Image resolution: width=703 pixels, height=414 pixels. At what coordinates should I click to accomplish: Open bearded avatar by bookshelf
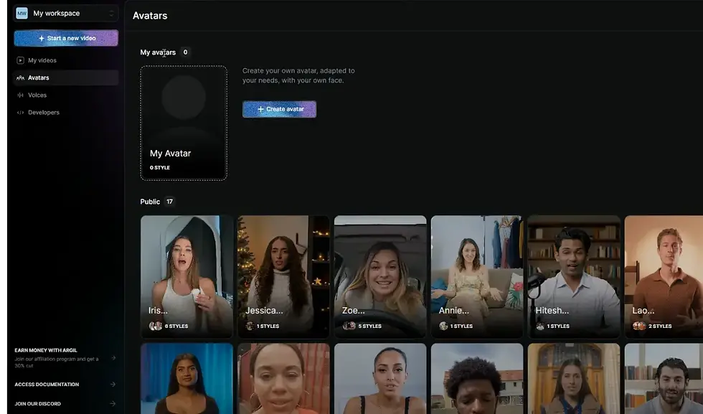coord(664,379)
